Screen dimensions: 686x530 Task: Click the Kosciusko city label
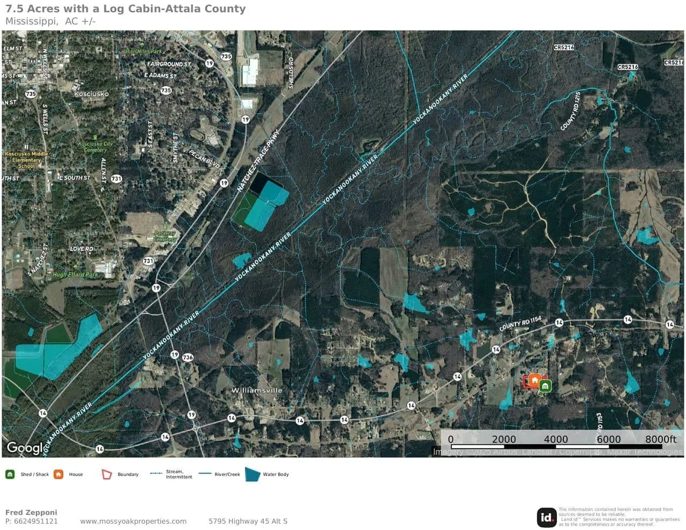point(91,94)
